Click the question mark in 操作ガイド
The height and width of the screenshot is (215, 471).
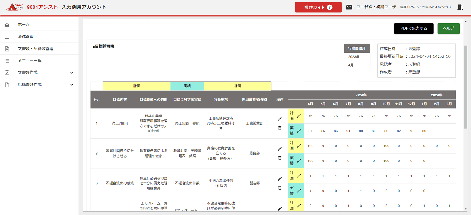(x=330, y=7)
